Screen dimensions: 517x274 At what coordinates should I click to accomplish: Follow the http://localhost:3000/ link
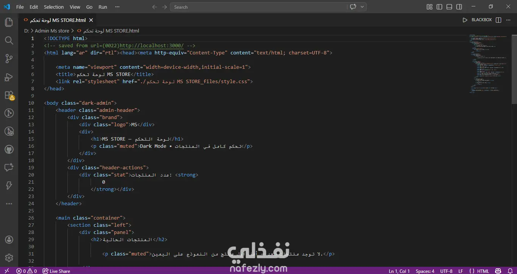(151, 45)
